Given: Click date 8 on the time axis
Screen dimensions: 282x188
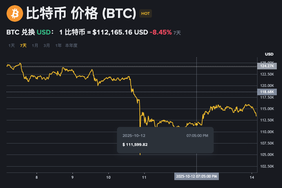Looking at the screenshot, I should coord(37,177).
